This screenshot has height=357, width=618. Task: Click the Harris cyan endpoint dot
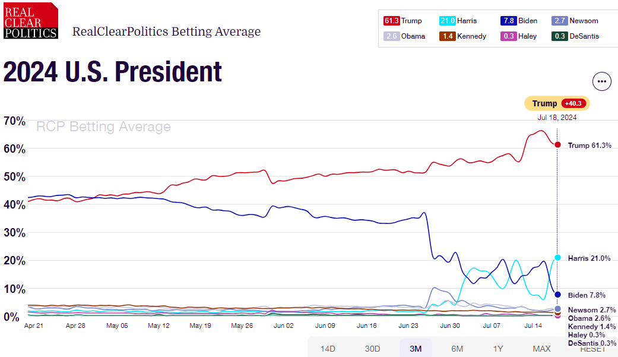point(557,258)
